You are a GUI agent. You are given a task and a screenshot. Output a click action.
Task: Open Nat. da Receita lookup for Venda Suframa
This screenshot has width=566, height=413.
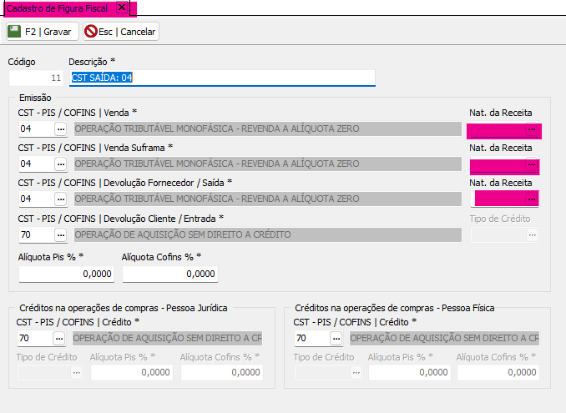(531, 165)
